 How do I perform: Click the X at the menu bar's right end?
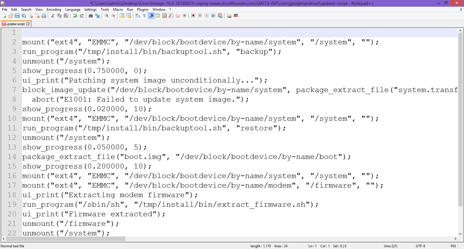coord(461,10)
